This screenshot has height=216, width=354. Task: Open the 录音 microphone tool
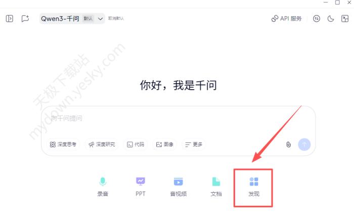103,186
